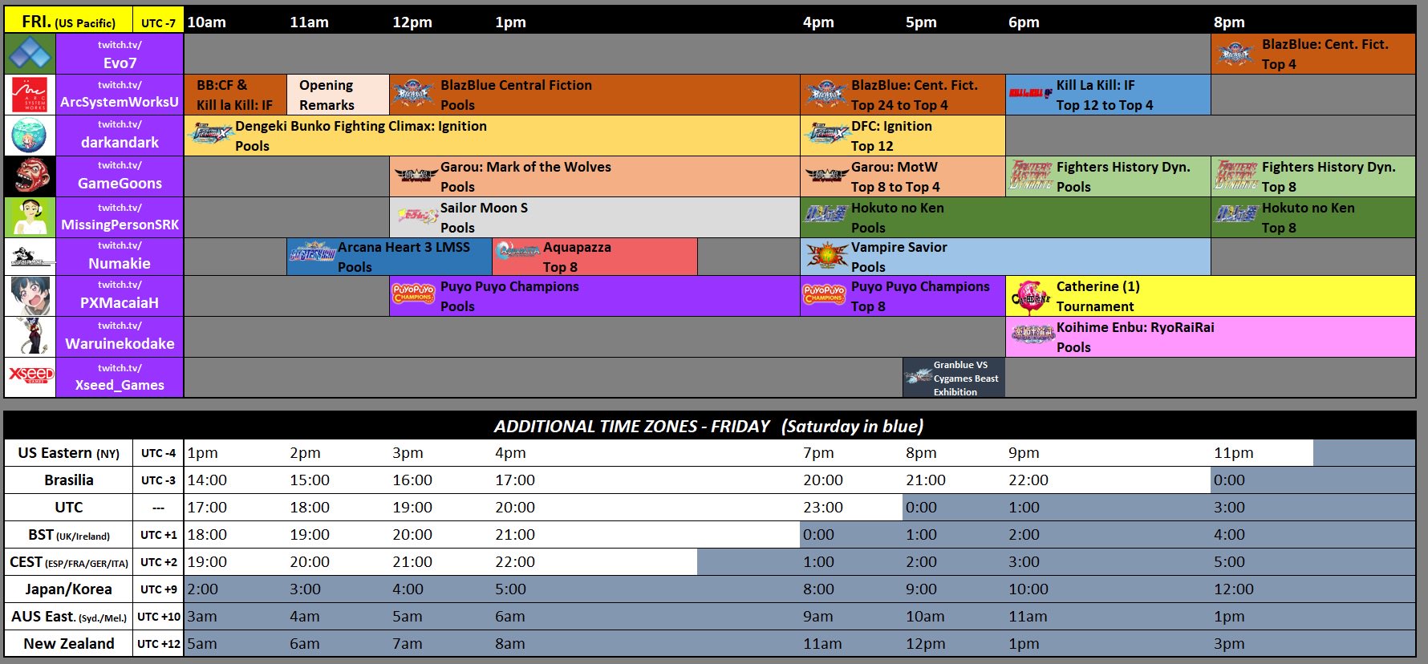Select the "US Eastern (NY)" row label
The width and height of the screenshot is (1428, 664).
click(x=69, y=453)
